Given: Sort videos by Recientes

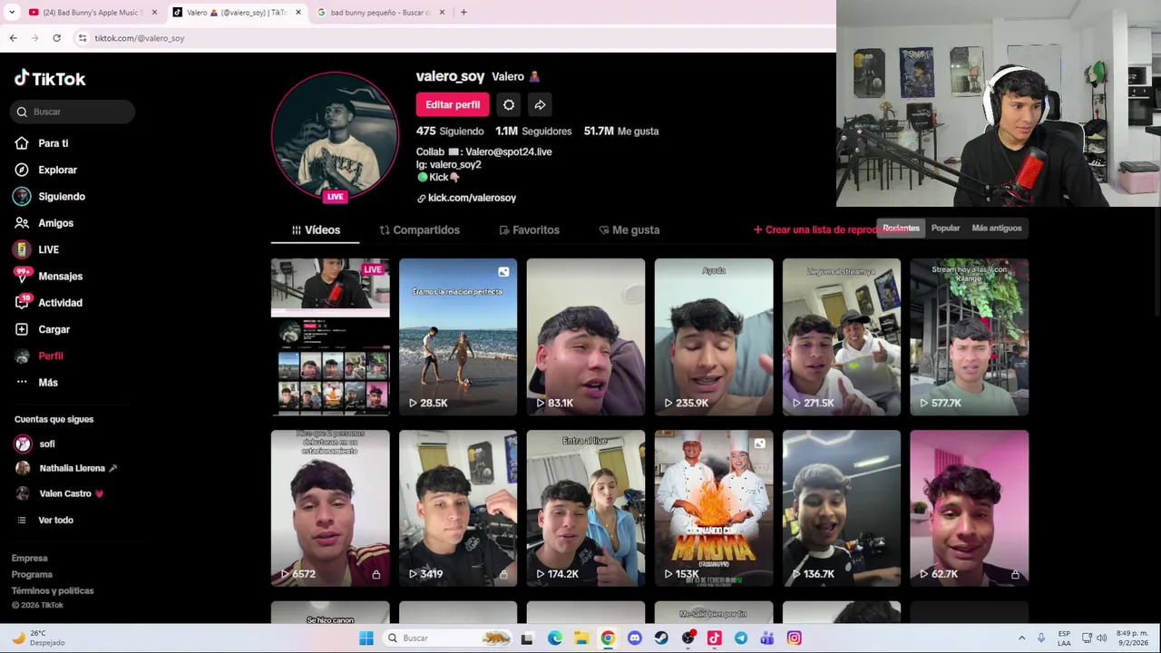Looking at the screenshot, I should pos(901,229).
